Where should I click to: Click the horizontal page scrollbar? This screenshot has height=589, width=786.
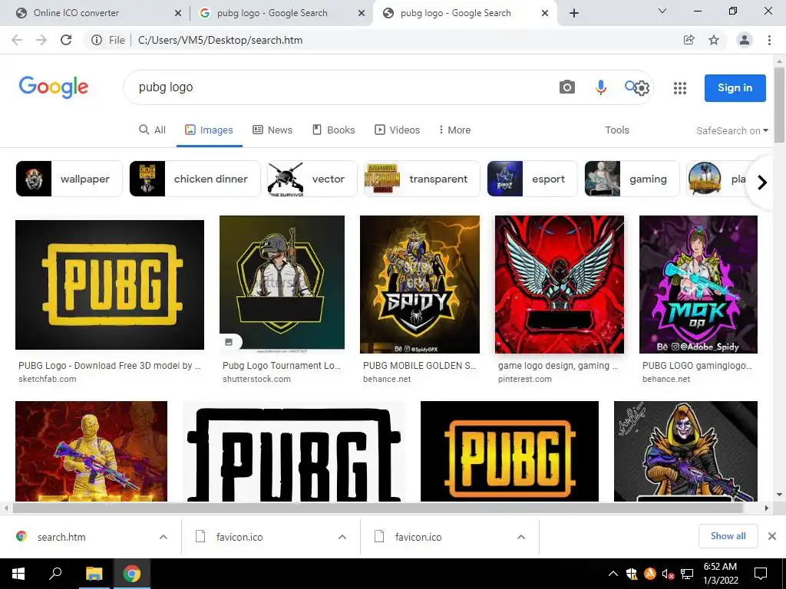pos(378,508)
